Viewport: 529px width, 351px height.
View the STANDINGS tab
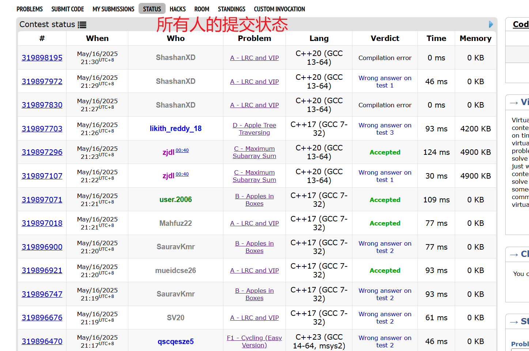click(x=231, y=9)
